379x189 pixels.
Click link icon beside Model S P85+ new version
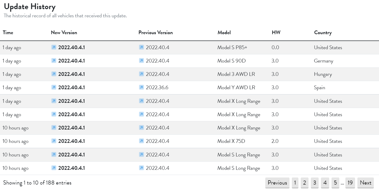54,47
